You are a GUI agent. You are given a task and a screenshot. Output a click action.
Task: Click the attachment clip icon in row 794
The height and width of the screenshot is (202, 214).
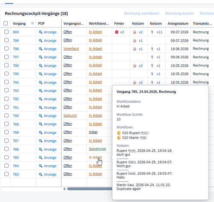[152, 82]
